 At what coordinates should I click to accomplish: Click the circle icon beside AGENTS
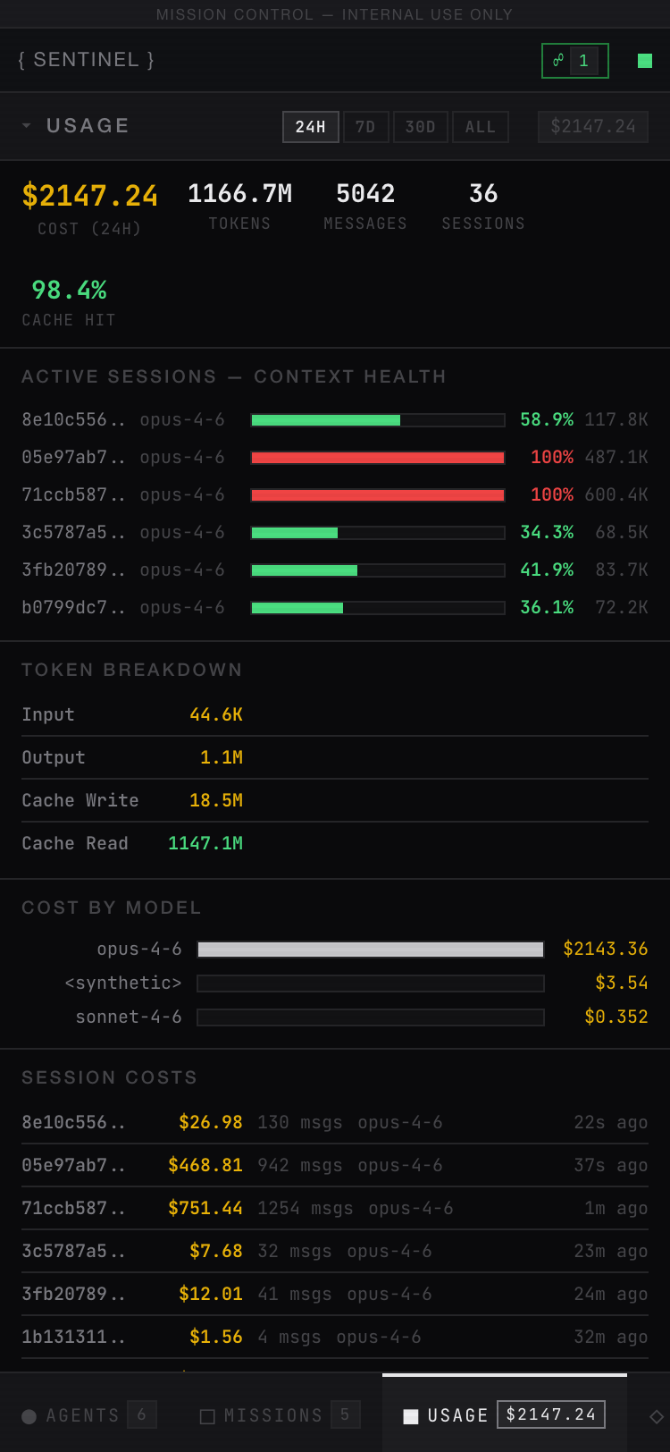pos(29,1416)
